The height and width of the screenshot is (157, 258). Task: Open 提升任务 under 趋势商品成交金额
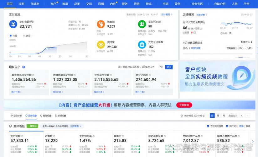17,92
